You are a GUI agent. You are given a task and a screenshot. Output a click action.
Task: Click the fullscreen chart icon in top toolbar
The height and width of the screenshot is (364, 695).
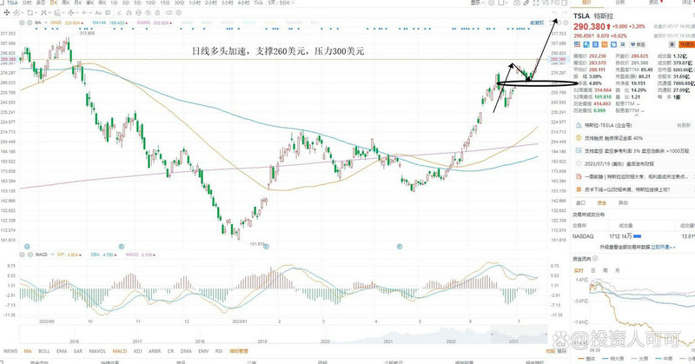click(566, 4)
